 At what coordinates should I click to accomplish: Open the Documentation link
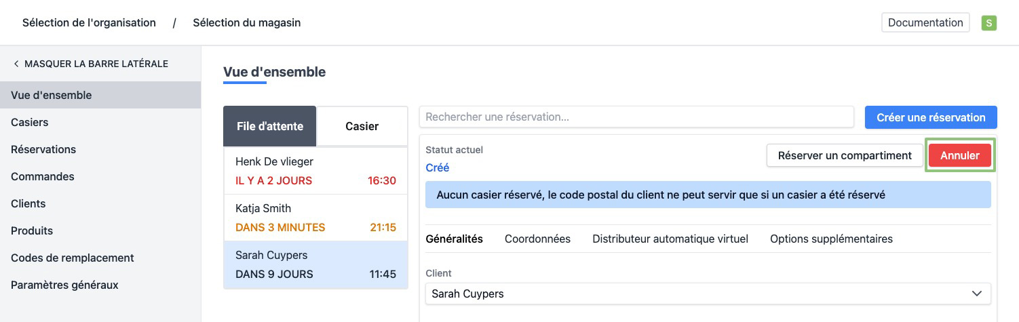[x=925, y=22]
